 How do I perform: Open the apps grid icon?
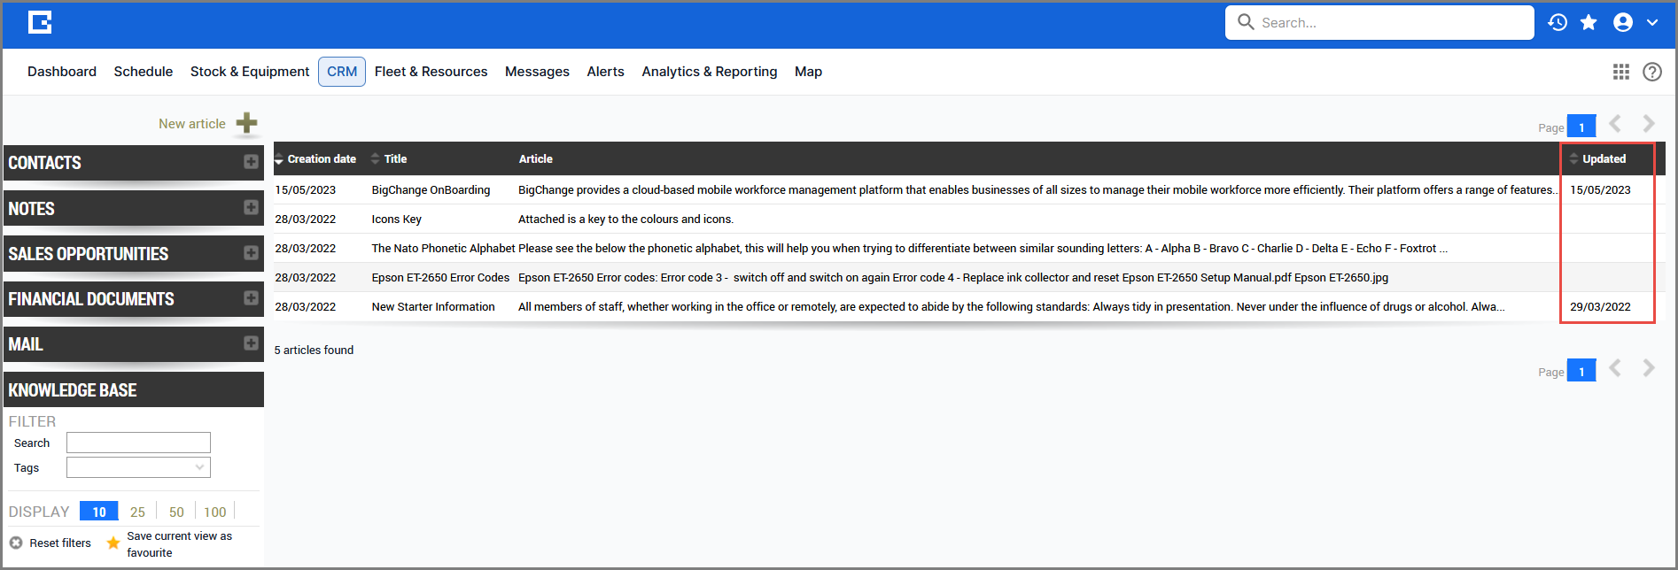[1621, 72]
